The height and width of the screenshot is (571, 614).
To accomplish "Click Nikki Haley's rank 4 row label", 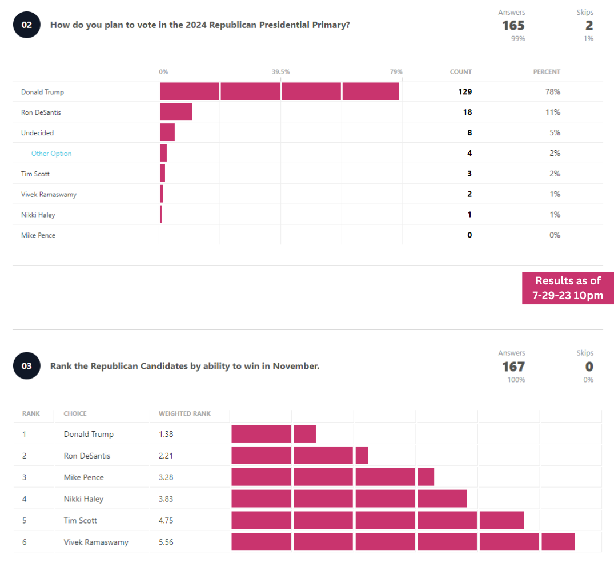I will point(83,499).
